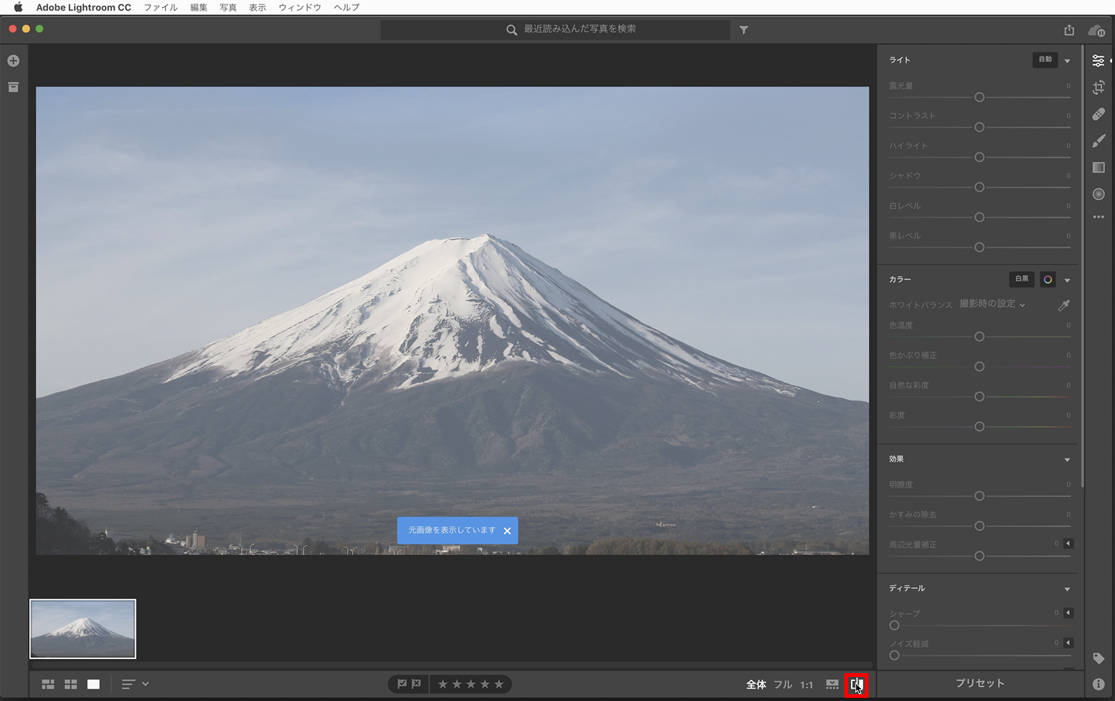Give the photo a five-star rating
1115x701 pixels.
[499, 684]
